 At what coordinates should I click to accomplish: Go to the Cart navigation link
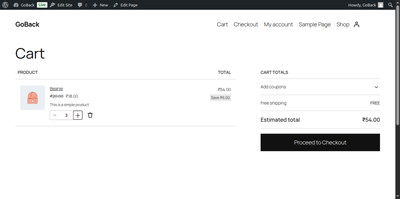tap(222, 25)
